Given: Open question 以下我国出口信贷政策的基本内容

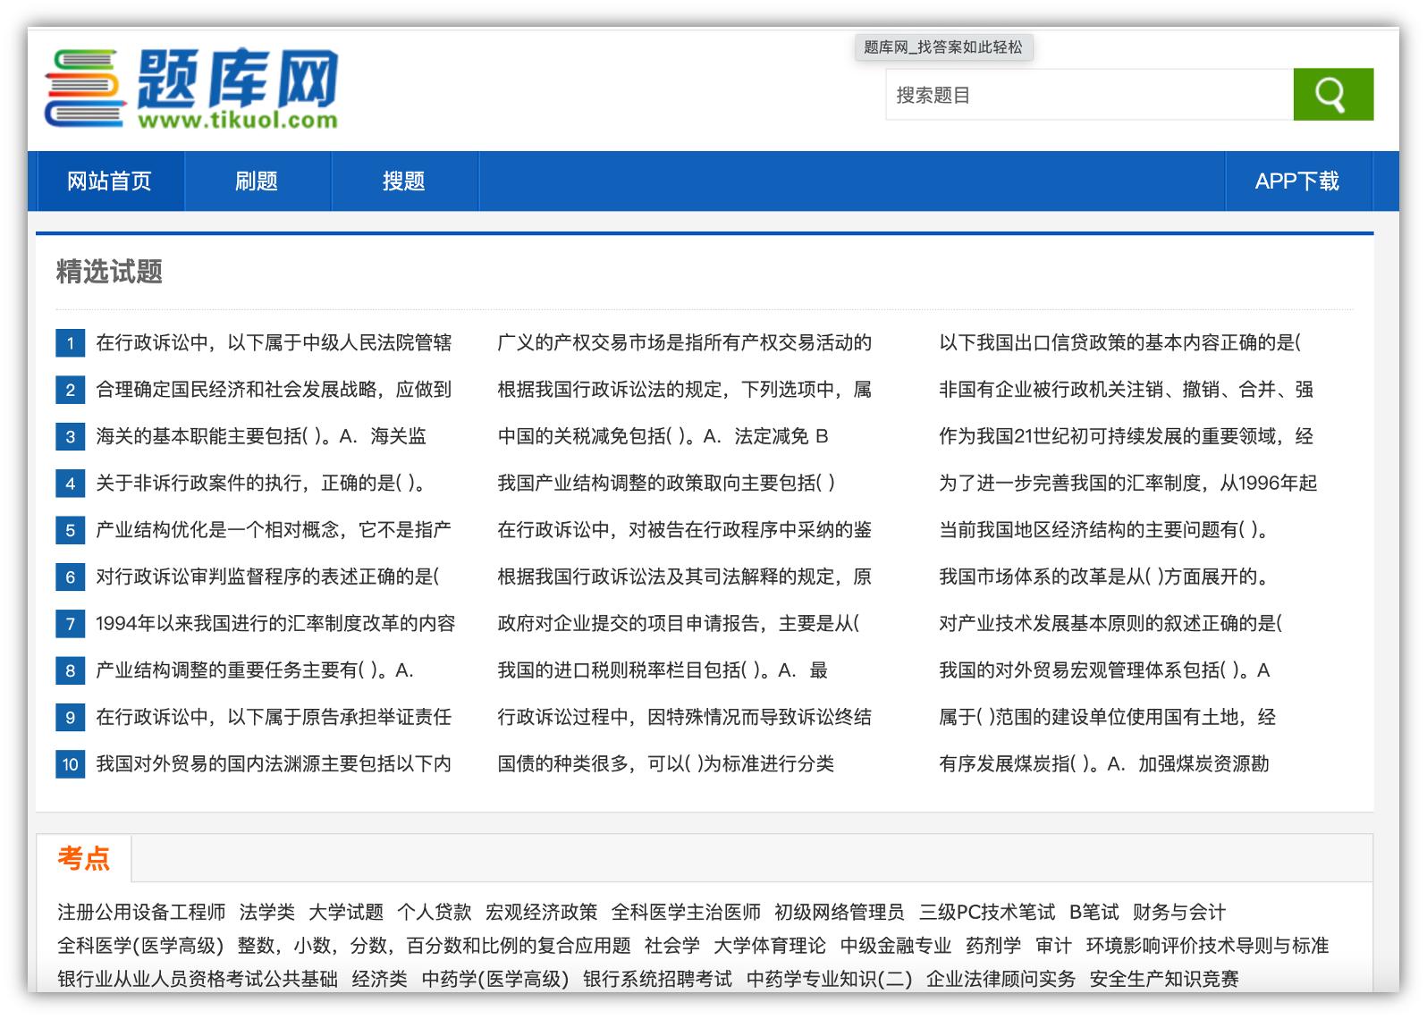Looking at the screenshot, I should pos(1120,342).
